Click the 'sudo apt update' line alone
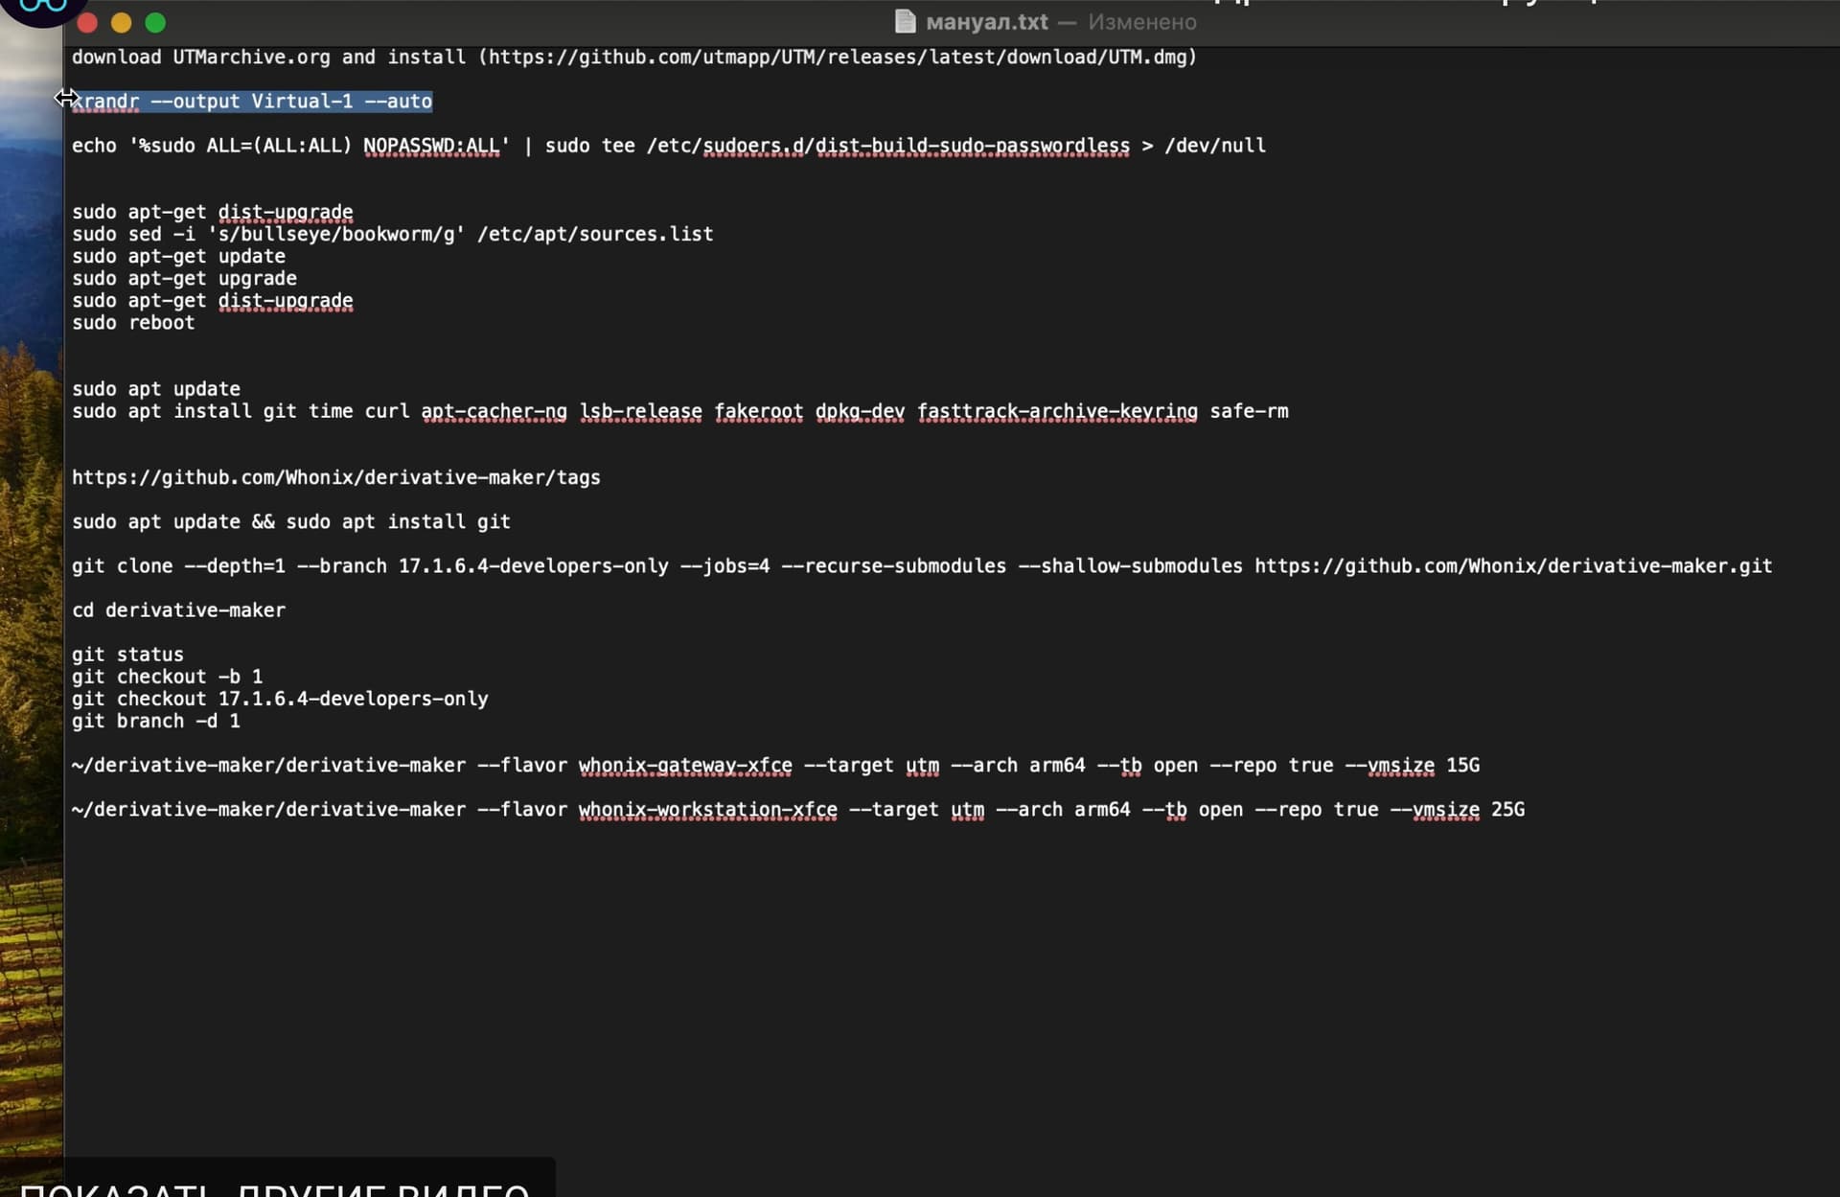Image resolution: width=1840 pixels, height=1197 pixels. click(156, 388)
